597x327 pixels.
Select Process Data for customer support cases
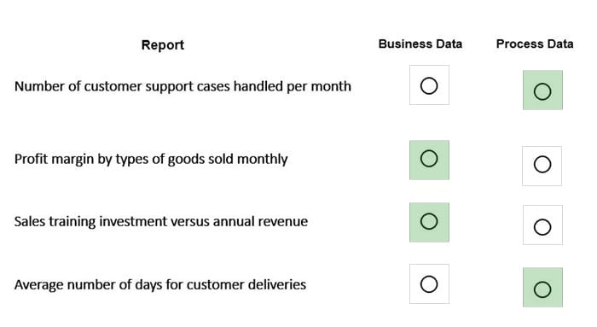pos(542,91)
